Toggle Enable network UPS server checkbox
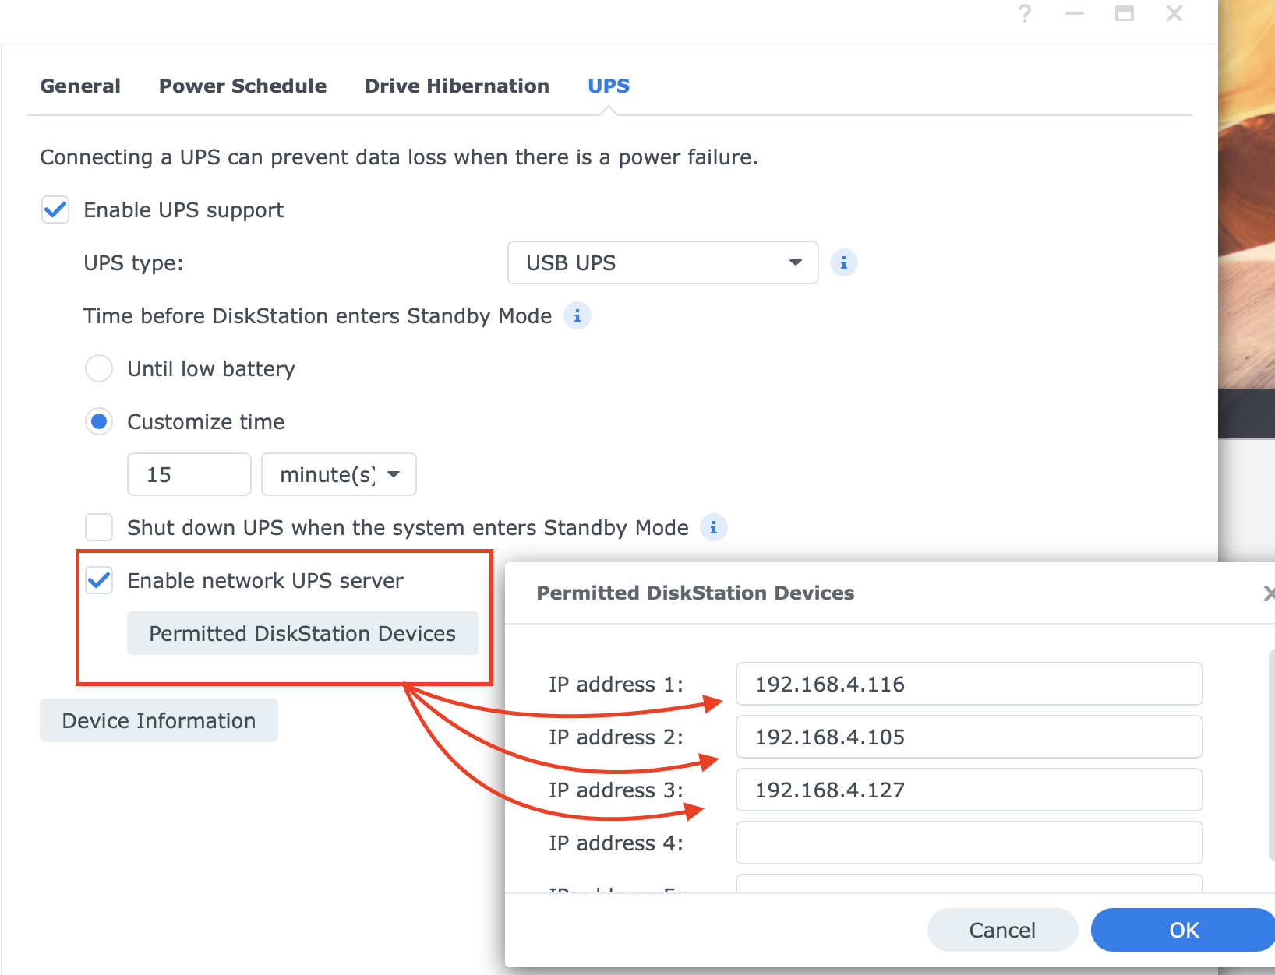The width and height of the screenshot is (1275, 975). coord(99,581)
